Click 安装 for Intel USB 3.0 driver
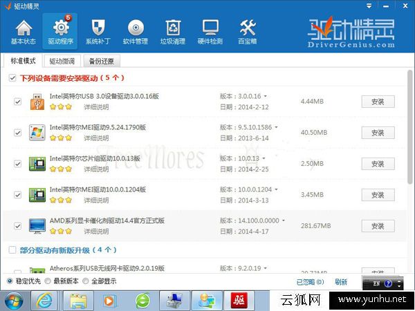Image resolution: width=415 pixels, height=311 pixels. [378, 102]
